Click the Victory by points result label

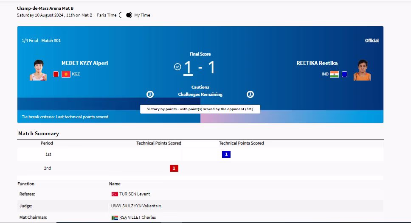tap(200, 109)
